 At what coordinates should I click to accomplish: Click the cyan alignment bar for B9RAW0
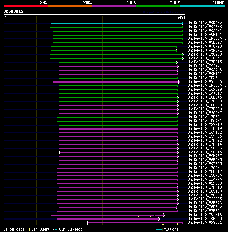[x=116, y=23]
